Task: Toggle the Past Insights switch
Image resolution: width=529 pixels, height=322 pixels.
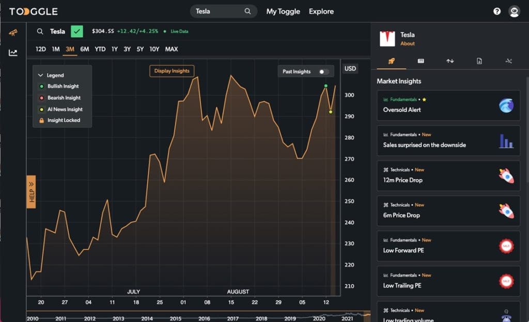Action: pyautogui.click(x=323, y=72)
